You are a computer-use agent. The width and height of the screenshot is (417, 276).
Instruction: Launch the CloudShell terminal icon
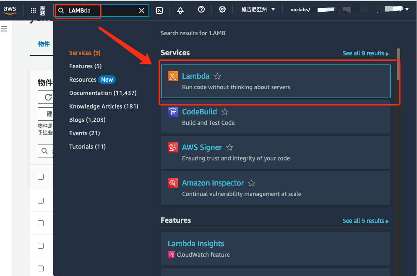point(159,10)
